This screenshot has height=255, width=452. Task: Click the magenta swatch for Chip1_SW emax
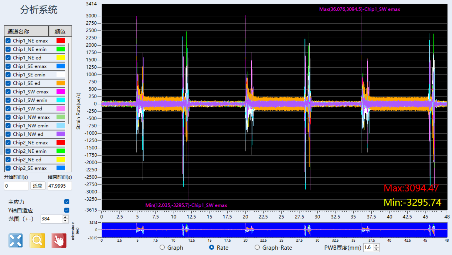(x=61, y=92)
